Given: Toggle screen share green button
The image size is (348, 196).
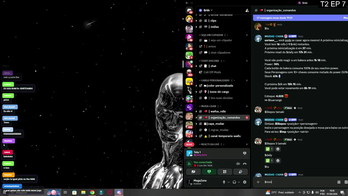Looking at the screenshot, I should [209, 172].
